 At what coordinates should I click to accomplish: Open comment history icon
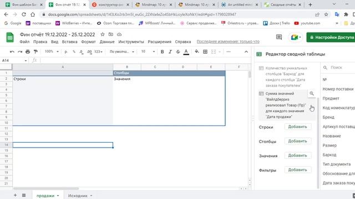click(279, 37)
